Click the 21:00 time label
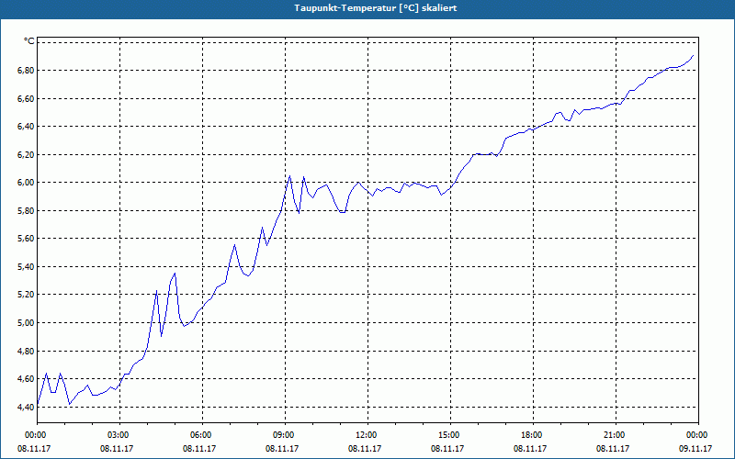Viewport: 735px width, 459px height. tap(616, 435)
